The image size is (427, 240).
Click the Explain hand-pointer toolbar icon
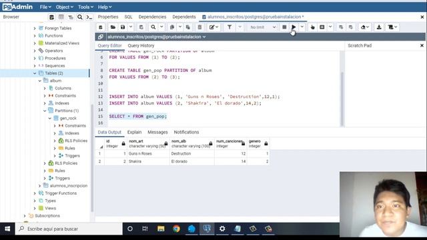point(313,27)
